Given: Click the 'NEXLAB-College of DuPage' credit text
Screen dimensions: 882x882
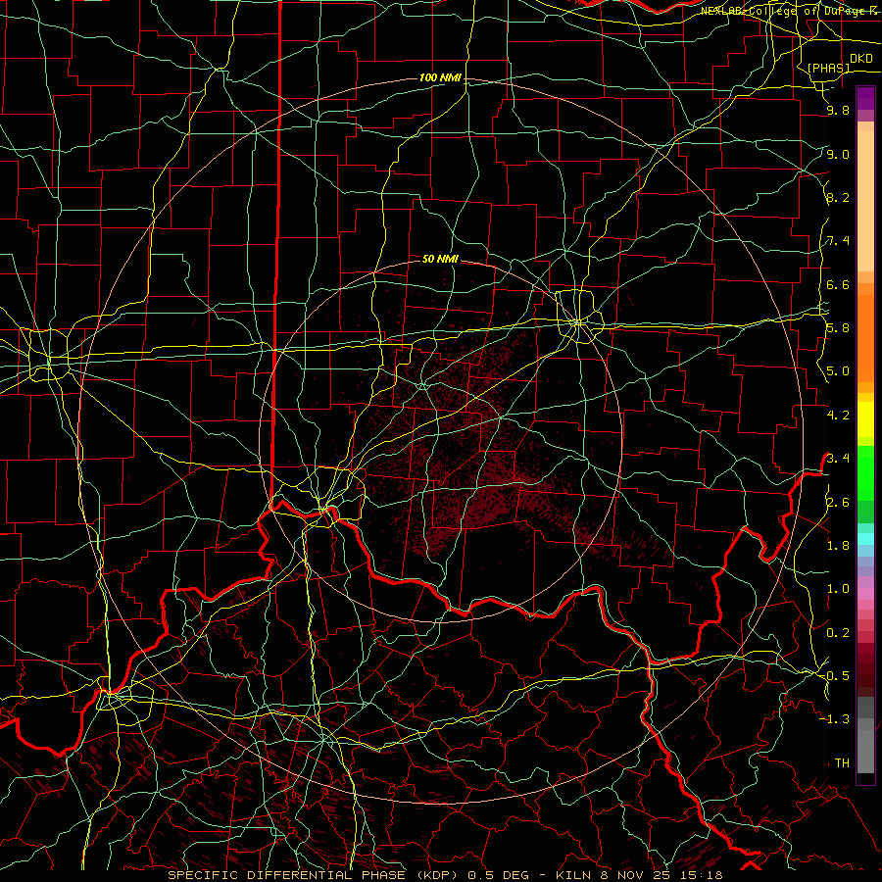Looking at the screenshot, I should (x=784, y=11).
